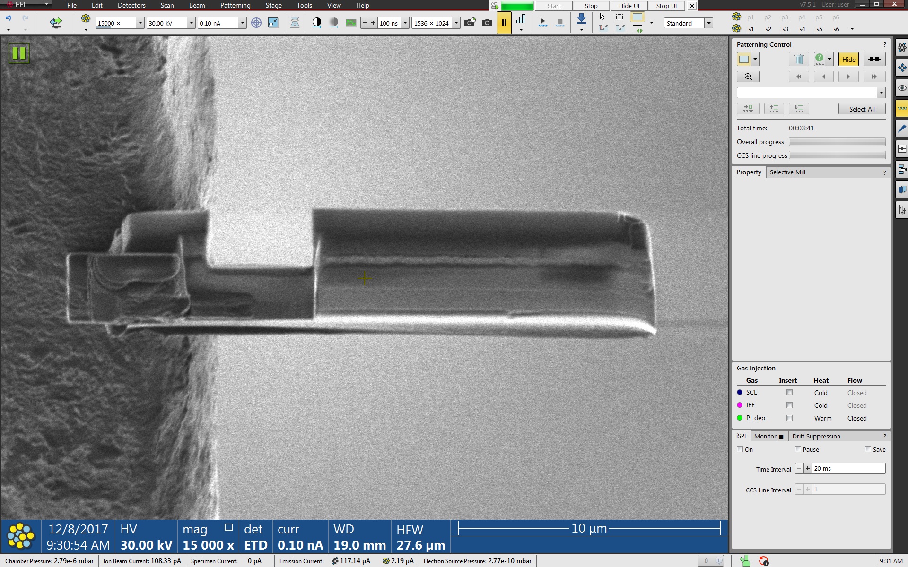908x567 pixels.
Task: Click the Overall progress bar
Action: click(x=837, y=142)
